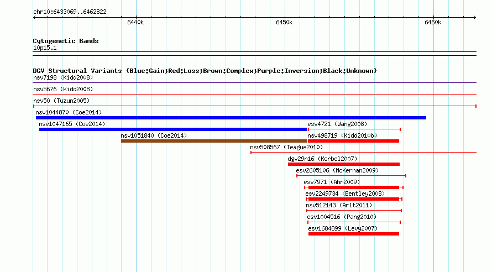Click the purple inversion line under nsv7198
This screenshot has width=492, height=272.
tap(254, 83)
